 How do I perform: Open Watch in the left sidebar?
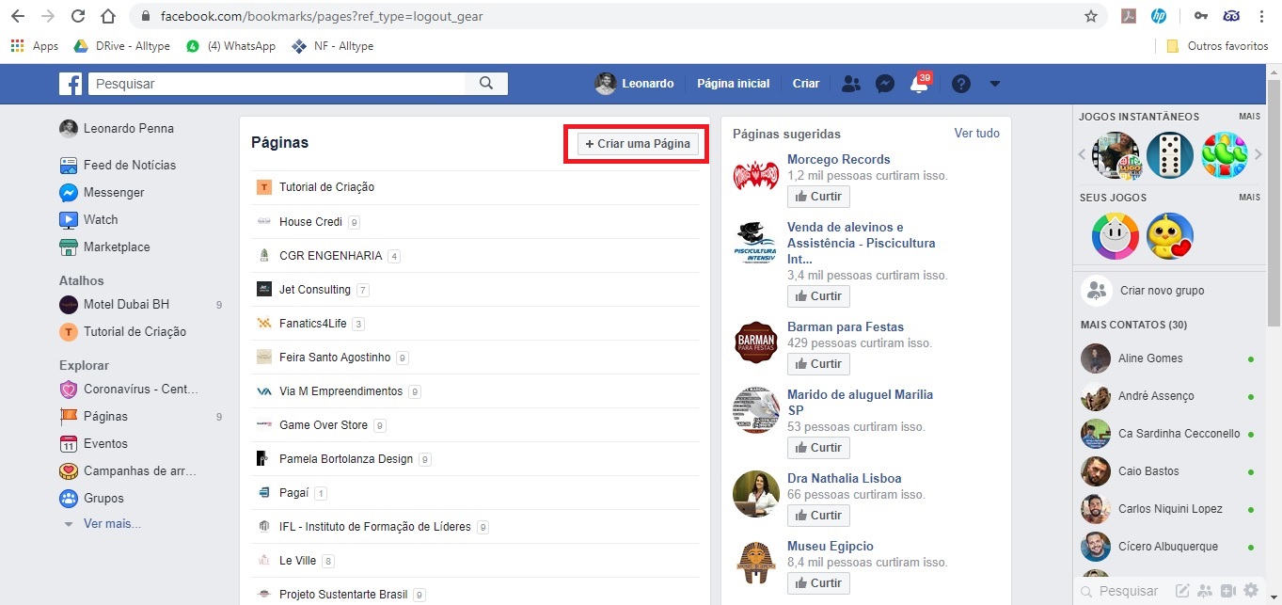pyautogui.click(x=88, y=219)
